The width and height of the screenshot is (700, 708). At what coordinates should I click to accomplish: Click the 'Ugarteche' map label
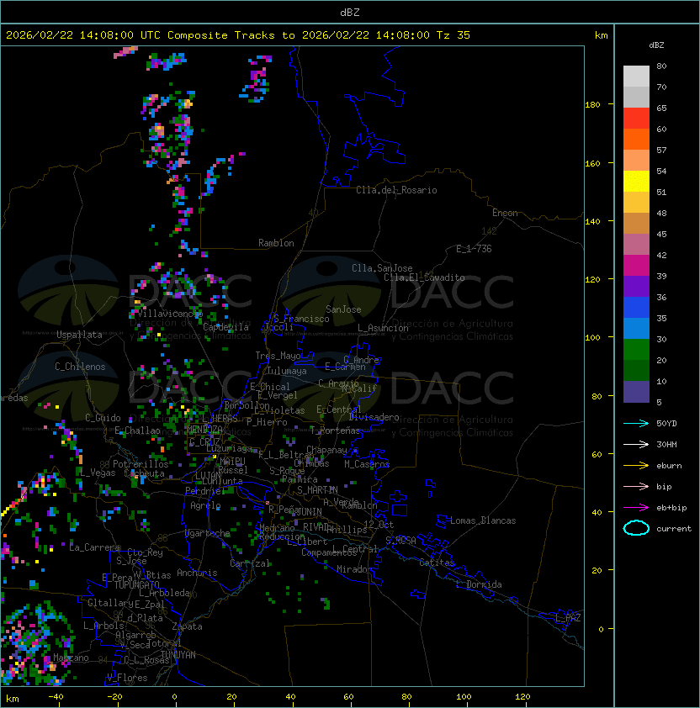click(208, 533)
